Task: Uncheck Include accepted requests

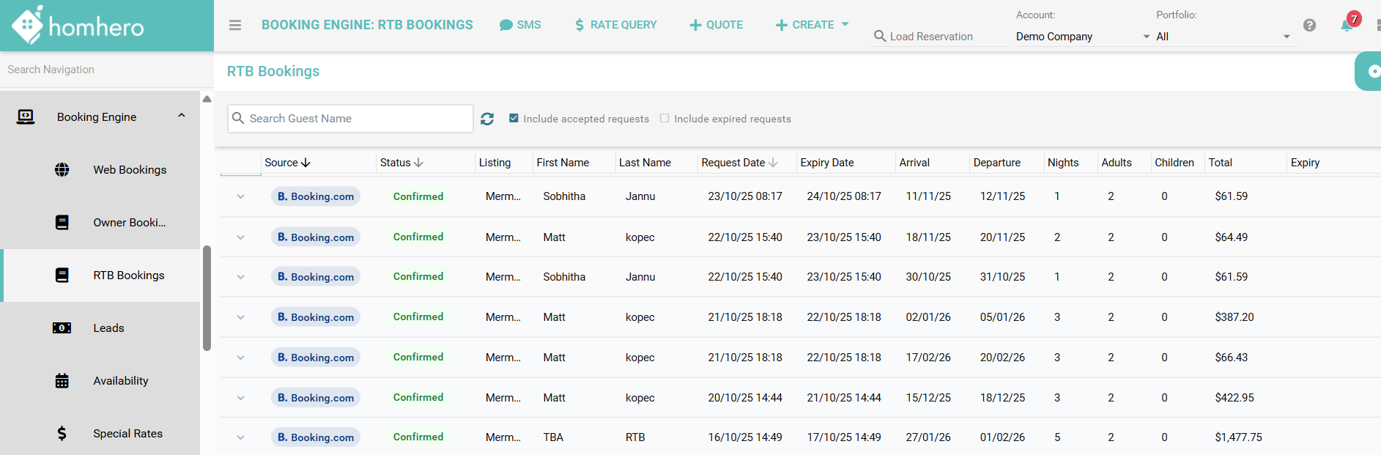Action: (514, 119)
